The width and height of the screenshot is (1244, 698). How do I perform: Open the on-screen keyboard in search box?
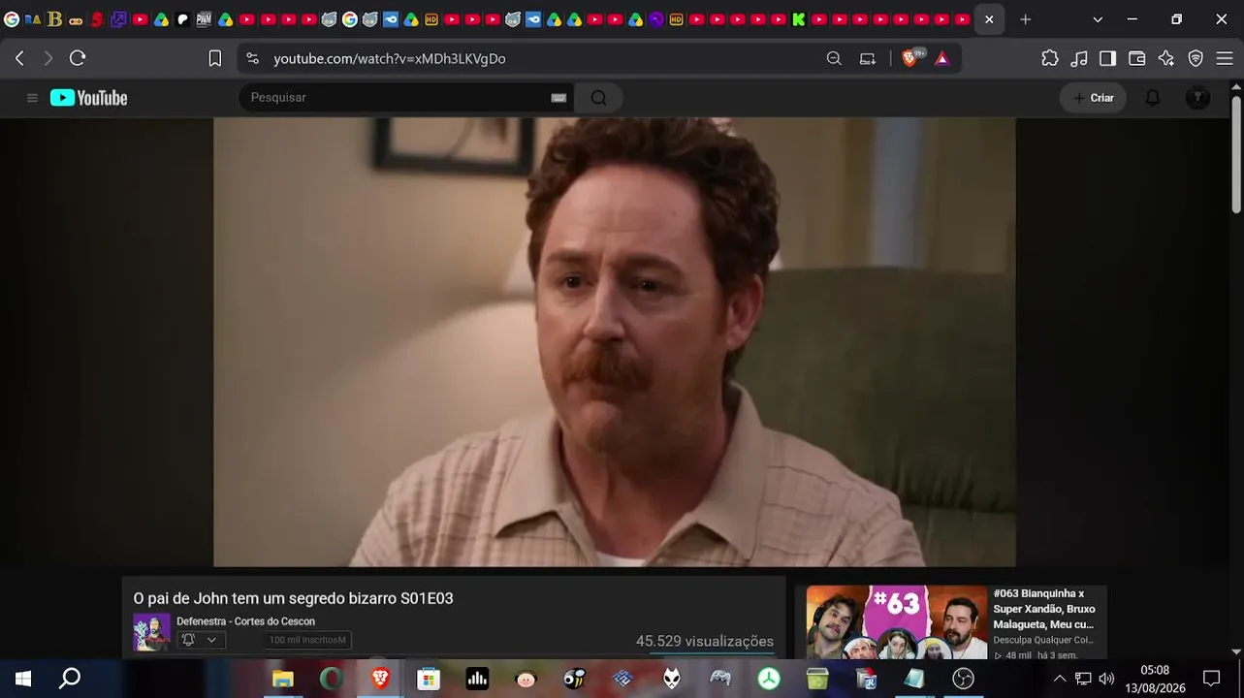coord(558,98)
